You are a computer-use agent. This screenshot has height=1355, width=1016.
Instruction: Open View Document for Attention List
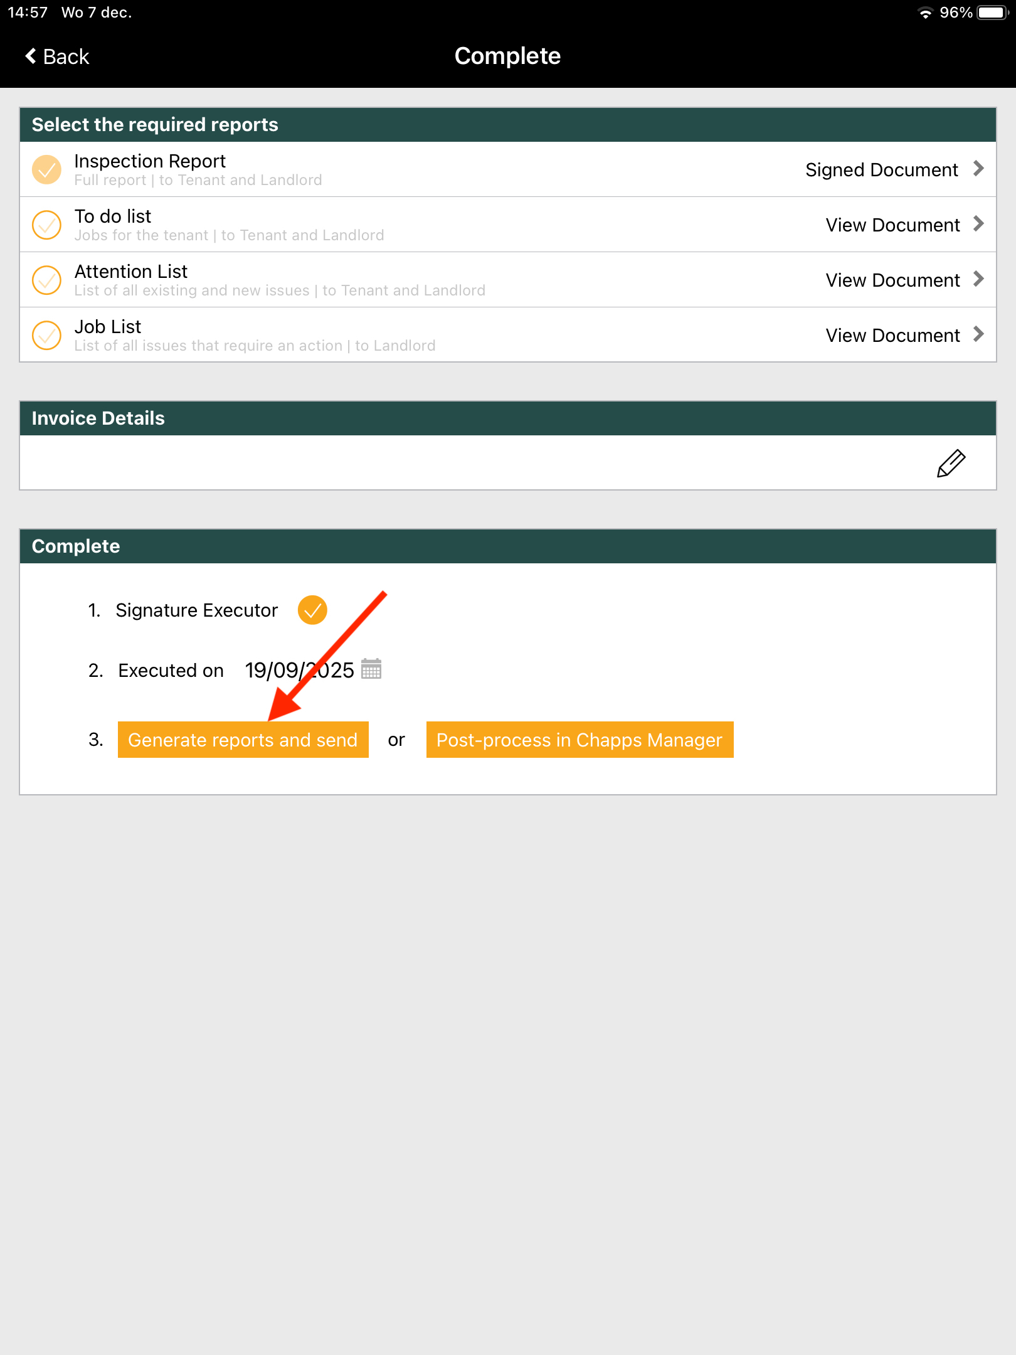point(892,280)
